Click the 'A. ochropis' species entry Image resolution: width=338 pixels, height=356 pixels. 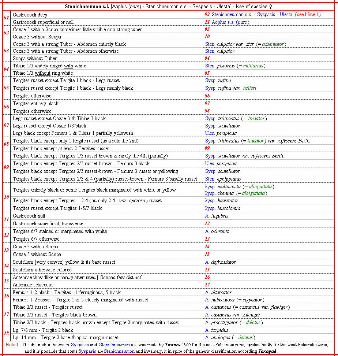click(217, 231)
